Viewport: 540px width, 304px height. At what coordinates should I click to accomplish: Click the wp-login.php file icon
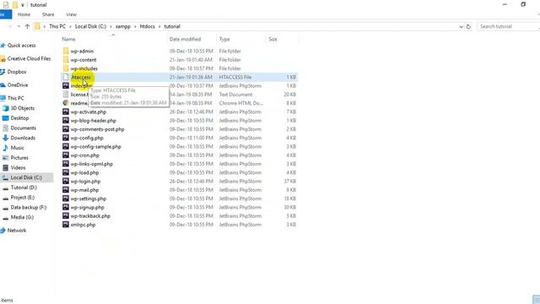(x=66, y=181)
